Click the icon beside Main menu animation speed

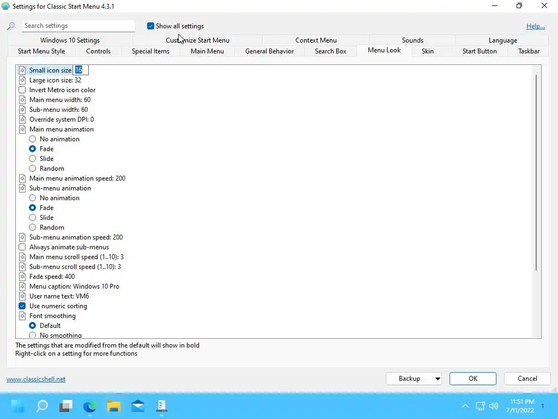pos(22,178)
